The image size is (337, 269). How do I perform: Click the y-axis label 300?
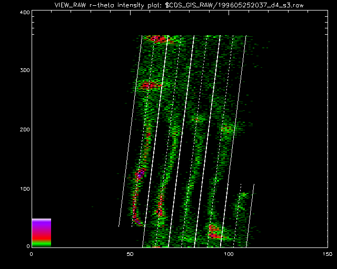pyautogui.click(x=25, y=70)
